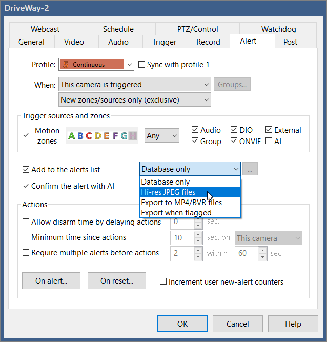
Task: Select motion zone B letter
Action: pyautogui.click(x=80, y=136)
